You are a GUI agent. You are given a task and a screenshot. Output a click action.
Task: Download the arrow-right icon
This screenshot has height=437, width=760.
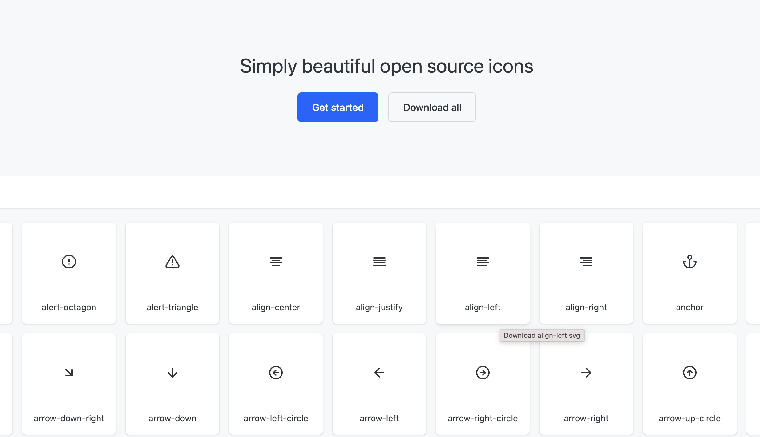pos(586,373)
